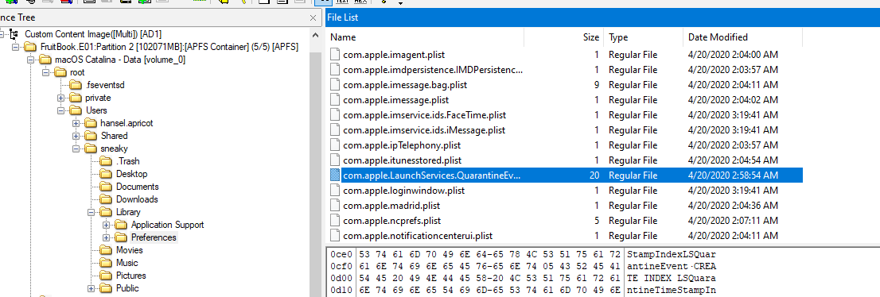Click the private folder icon

[75, 98]
